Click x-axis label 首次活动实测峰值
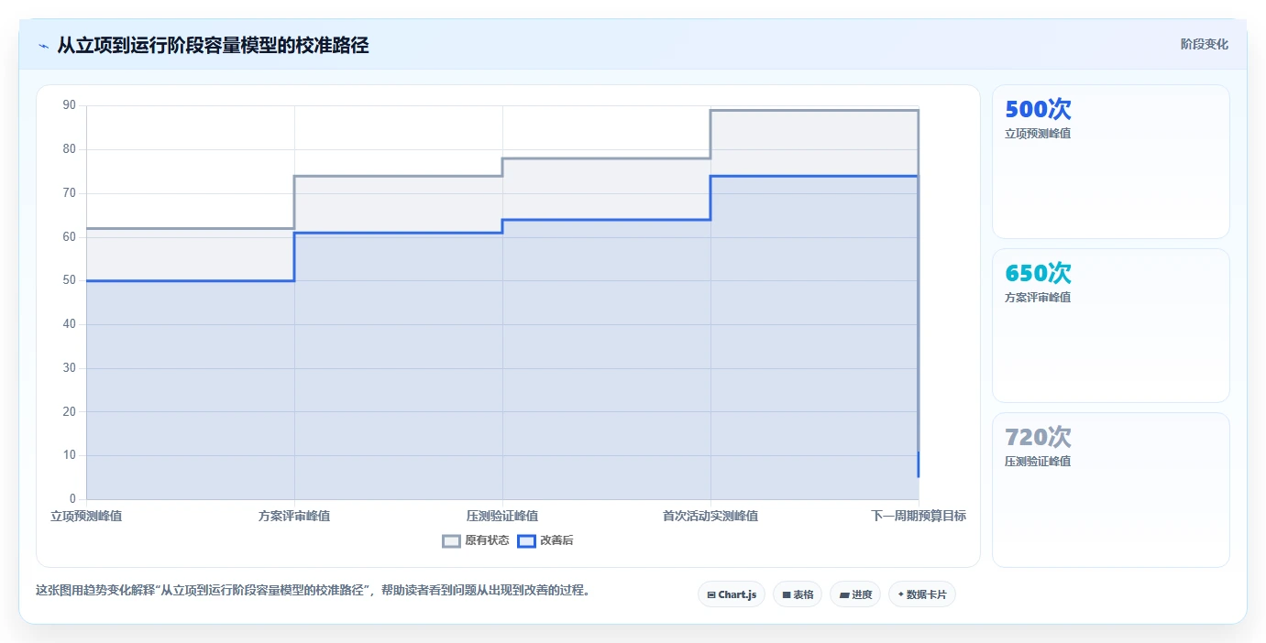 tap(710, 516)
